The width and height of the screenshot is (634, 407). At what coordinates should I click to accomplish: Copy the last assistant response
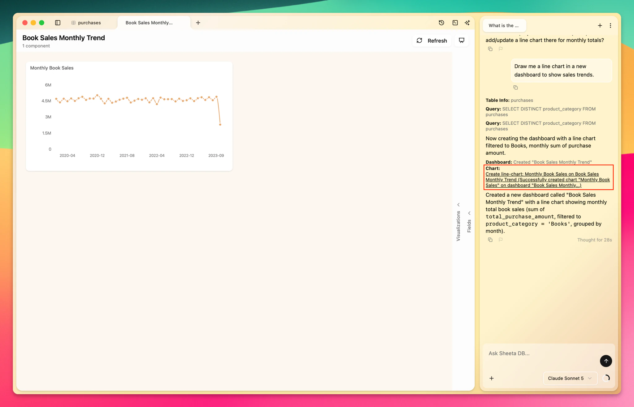490,240
